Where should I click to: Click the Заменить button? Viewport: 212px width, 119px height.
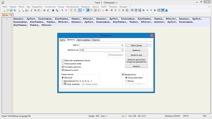pos(136,50)
